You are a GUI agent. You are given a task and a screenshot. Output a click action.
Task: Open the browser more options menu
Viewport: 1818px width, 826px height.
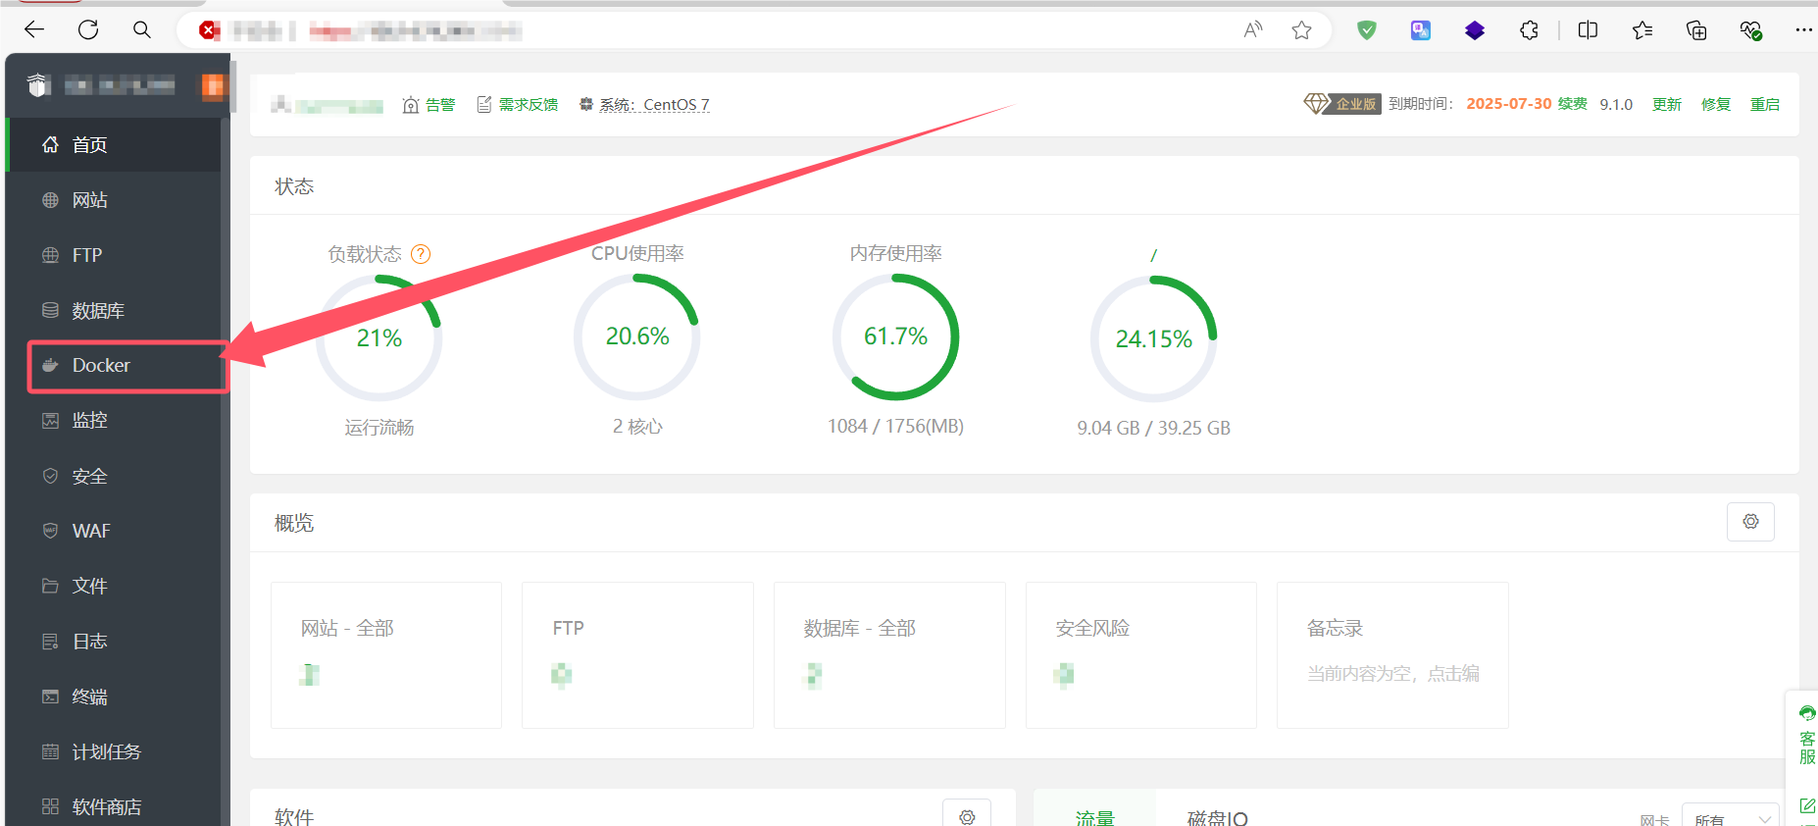click(x=1803, y=30)
